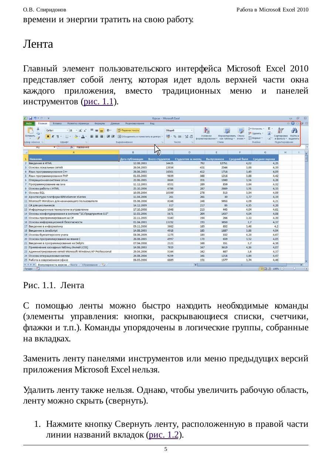The width and height of the screenshot is (324, 459).
Task: Toggle Wrap Text (Перенос текста)
Action: pos(128,130)
